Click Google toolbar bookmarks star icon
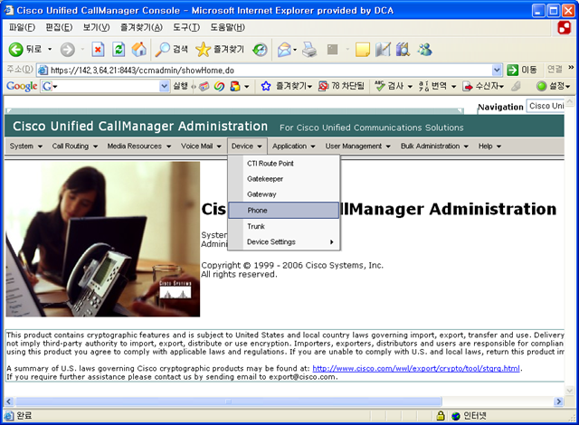The width and height of the screenshot is (579, 425). coord(266,86)
